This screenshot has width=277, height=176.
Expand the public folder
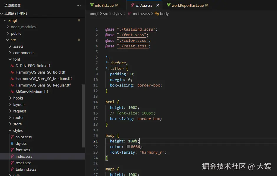8,33
